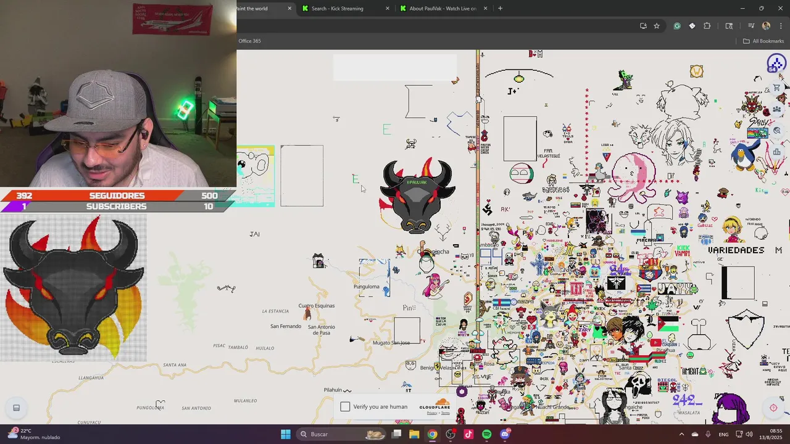Open Discord from the taskbar
The height and width of the screenshot is (444, 790).
[505, 434]
